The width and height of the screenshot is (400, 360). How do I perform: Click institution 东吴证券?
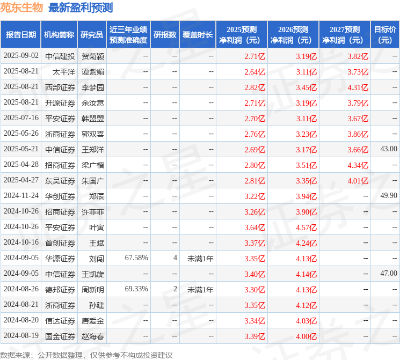pyautogui.click(x=60, y=180)
